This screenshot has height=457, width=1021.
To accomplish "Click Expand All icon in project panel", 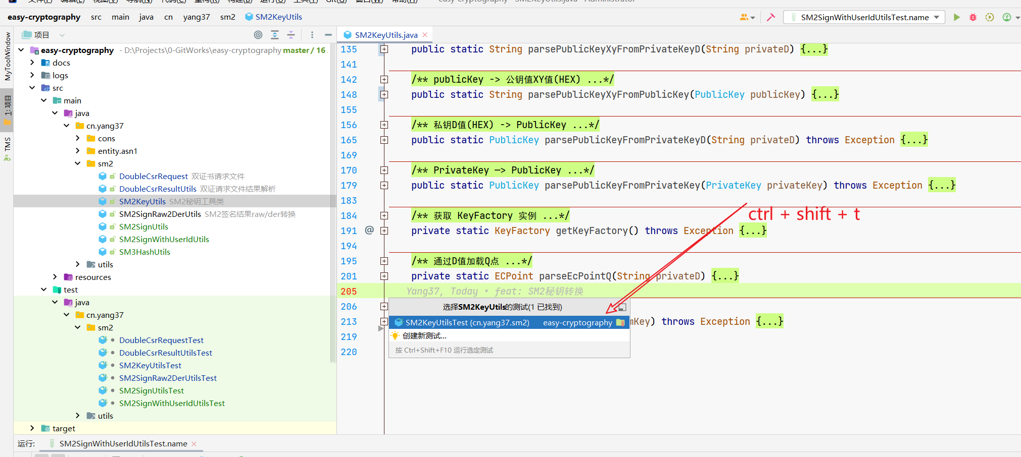I will pos(275,35).
